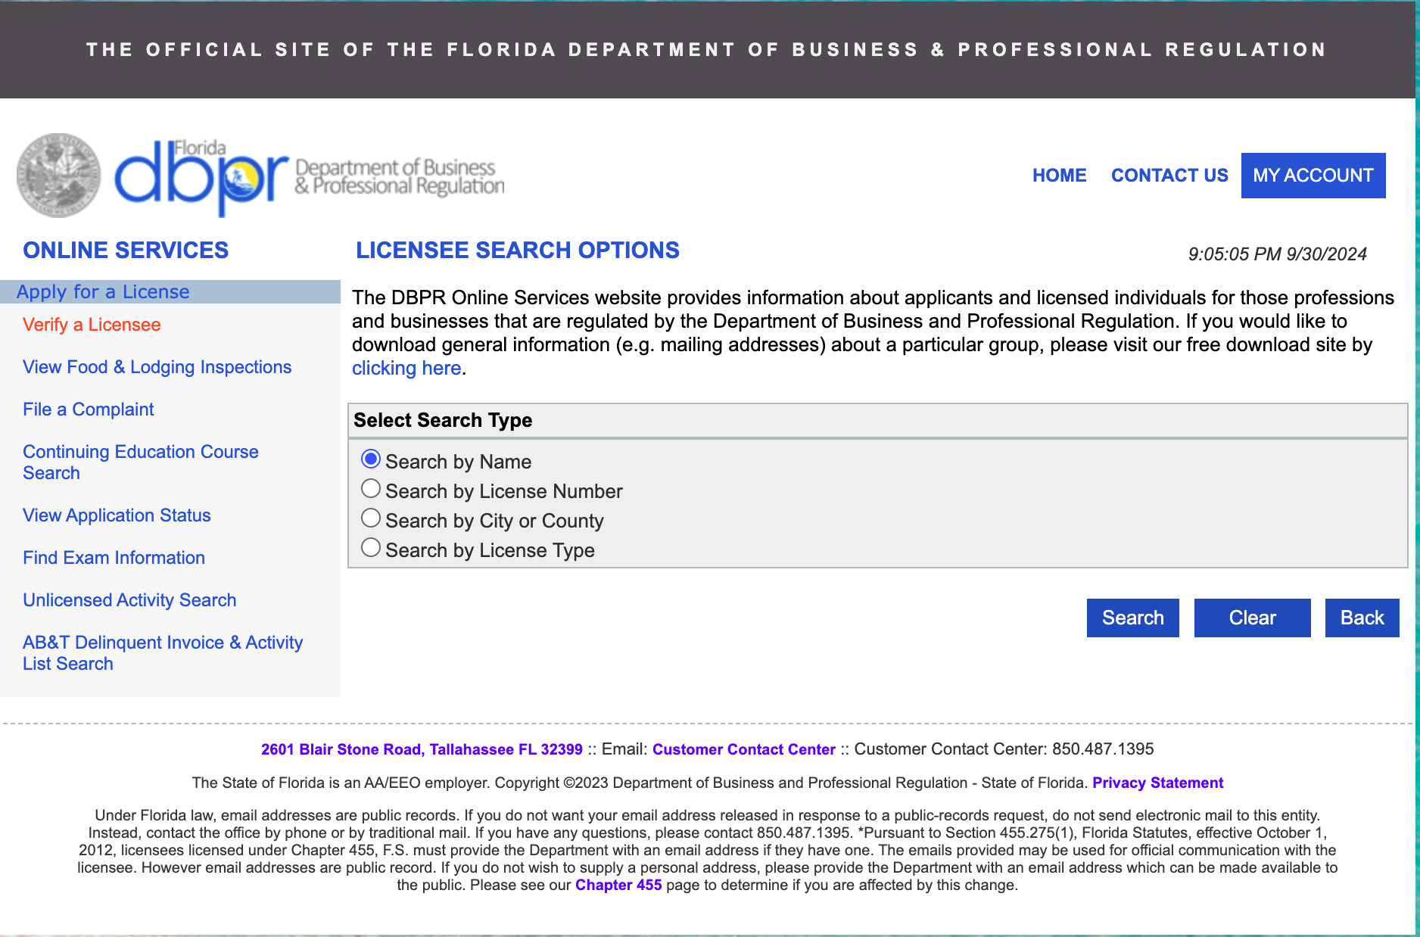Viewport: 1420px width, 937px height.
Task: Click the Clear button
Action: click(1252, 618)
